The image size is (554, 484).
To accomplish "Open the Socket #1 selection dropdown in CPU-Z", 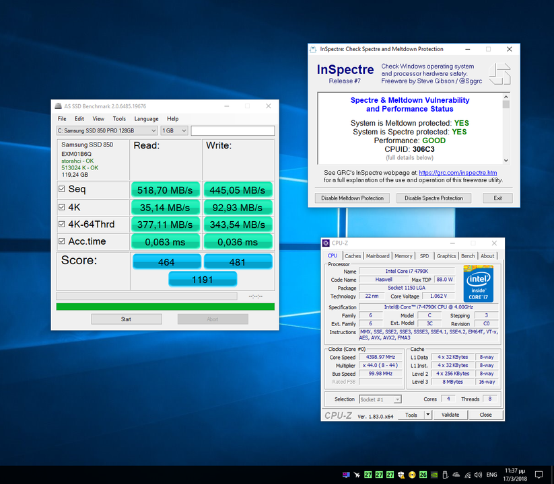I will [x=380, y=399].
